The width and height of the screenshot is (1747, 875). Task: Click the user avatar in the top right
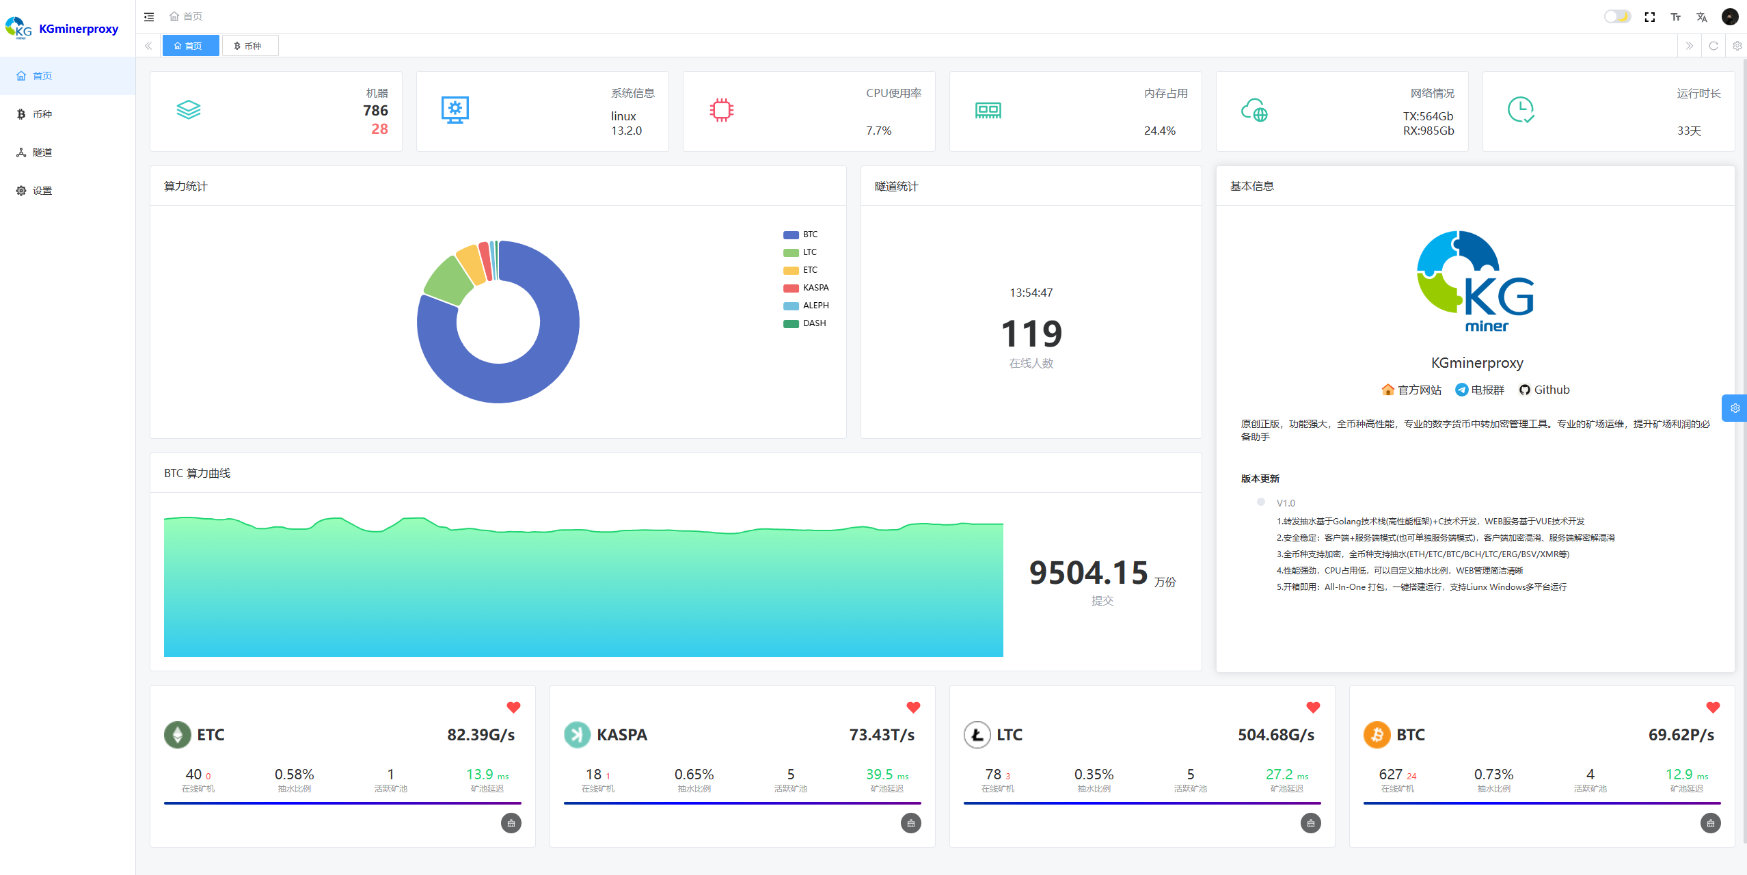pyautogui.click(x=1730, y=16)
